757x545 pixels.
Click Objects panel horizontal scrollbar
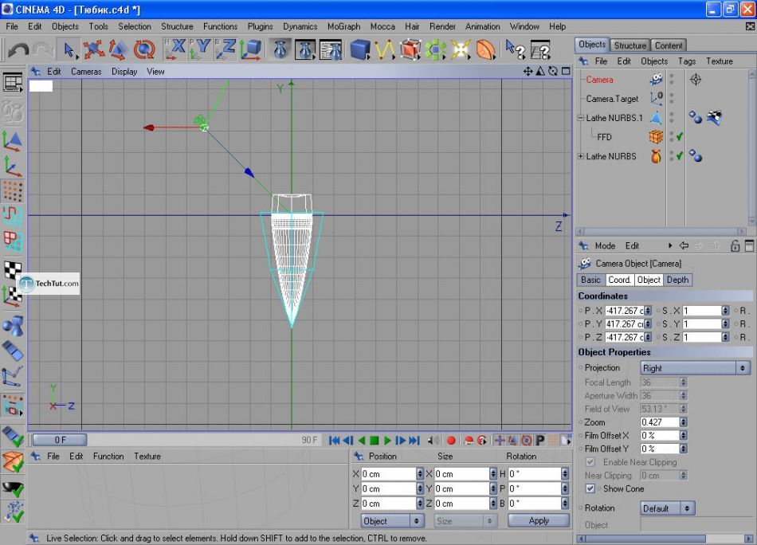pyautogui.click(x=661, y=232)
